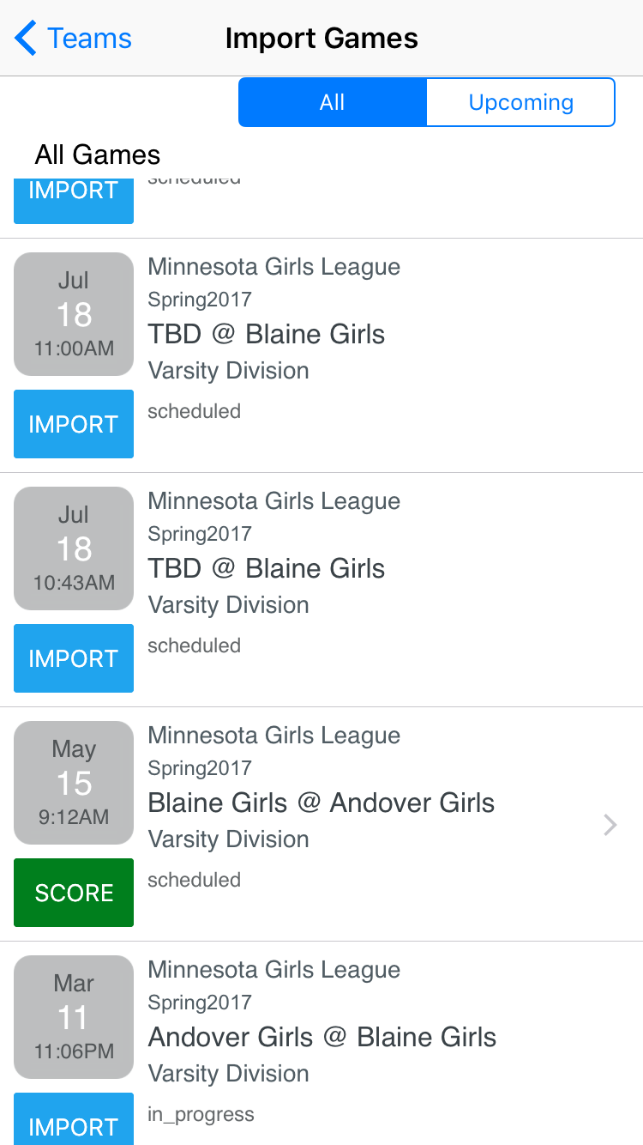Import the Jul 18 10:43AM game
Viewport: 643px width, 1145px height.
click(74, 658)
